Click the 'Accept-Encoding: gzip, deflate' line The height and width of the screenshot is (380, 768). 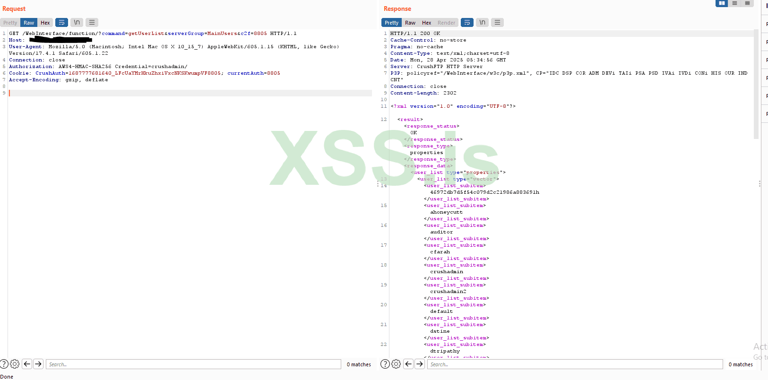tap(59, 80)
